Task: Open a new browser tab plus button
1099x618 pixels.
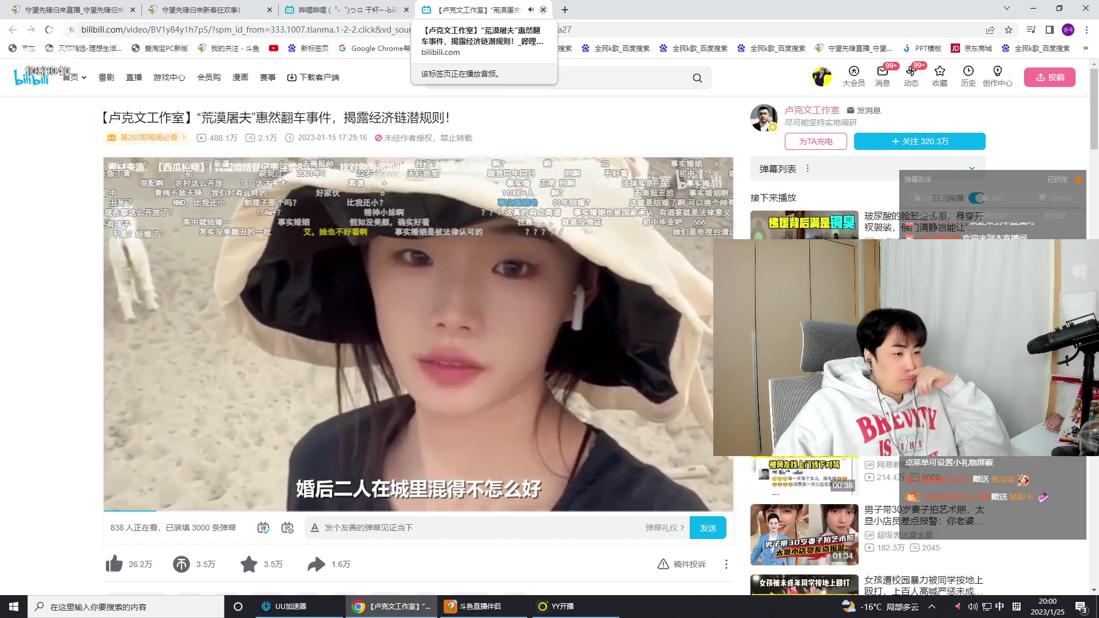Action: coord(565,10)
